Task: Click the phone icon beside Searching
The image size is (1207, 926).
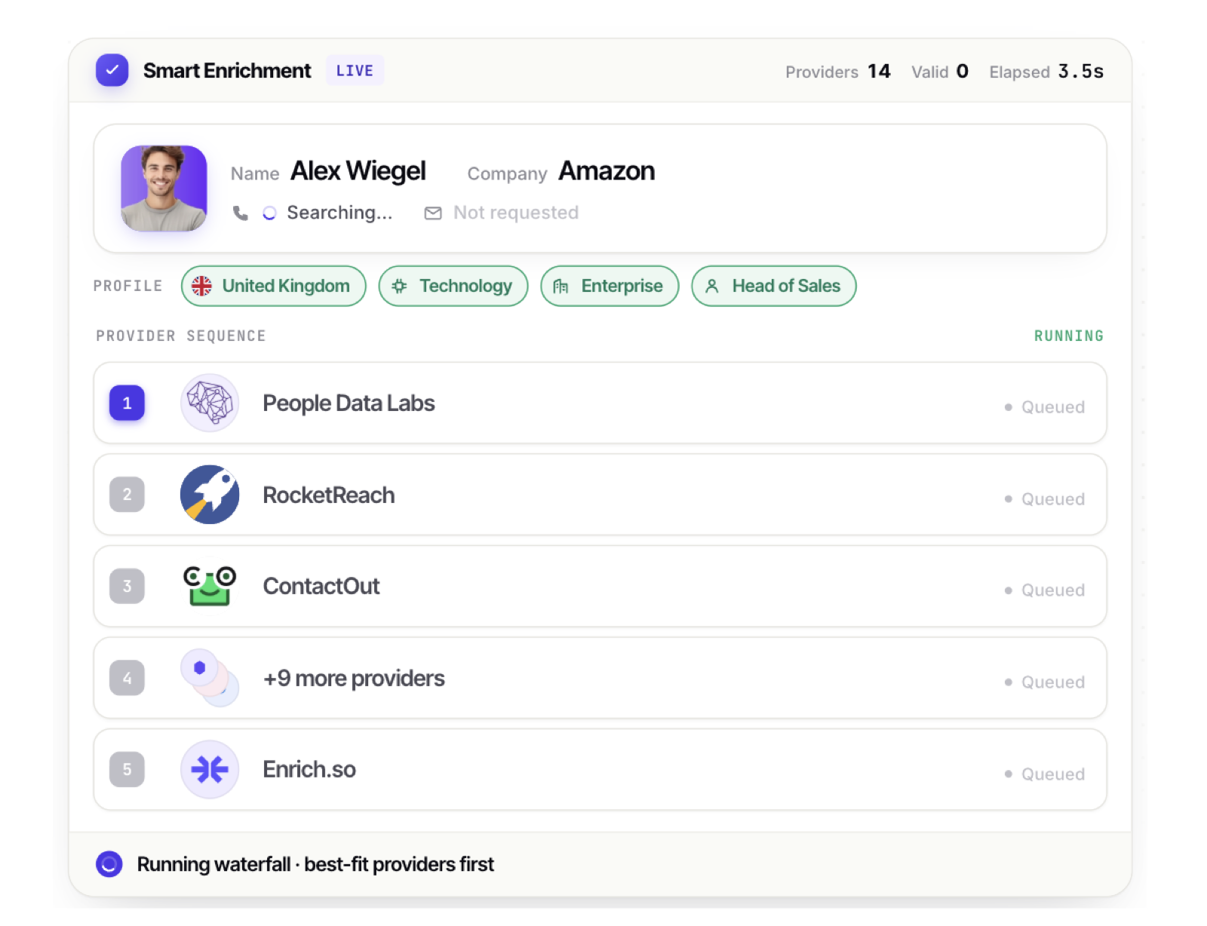Action: tap(240, 213)
